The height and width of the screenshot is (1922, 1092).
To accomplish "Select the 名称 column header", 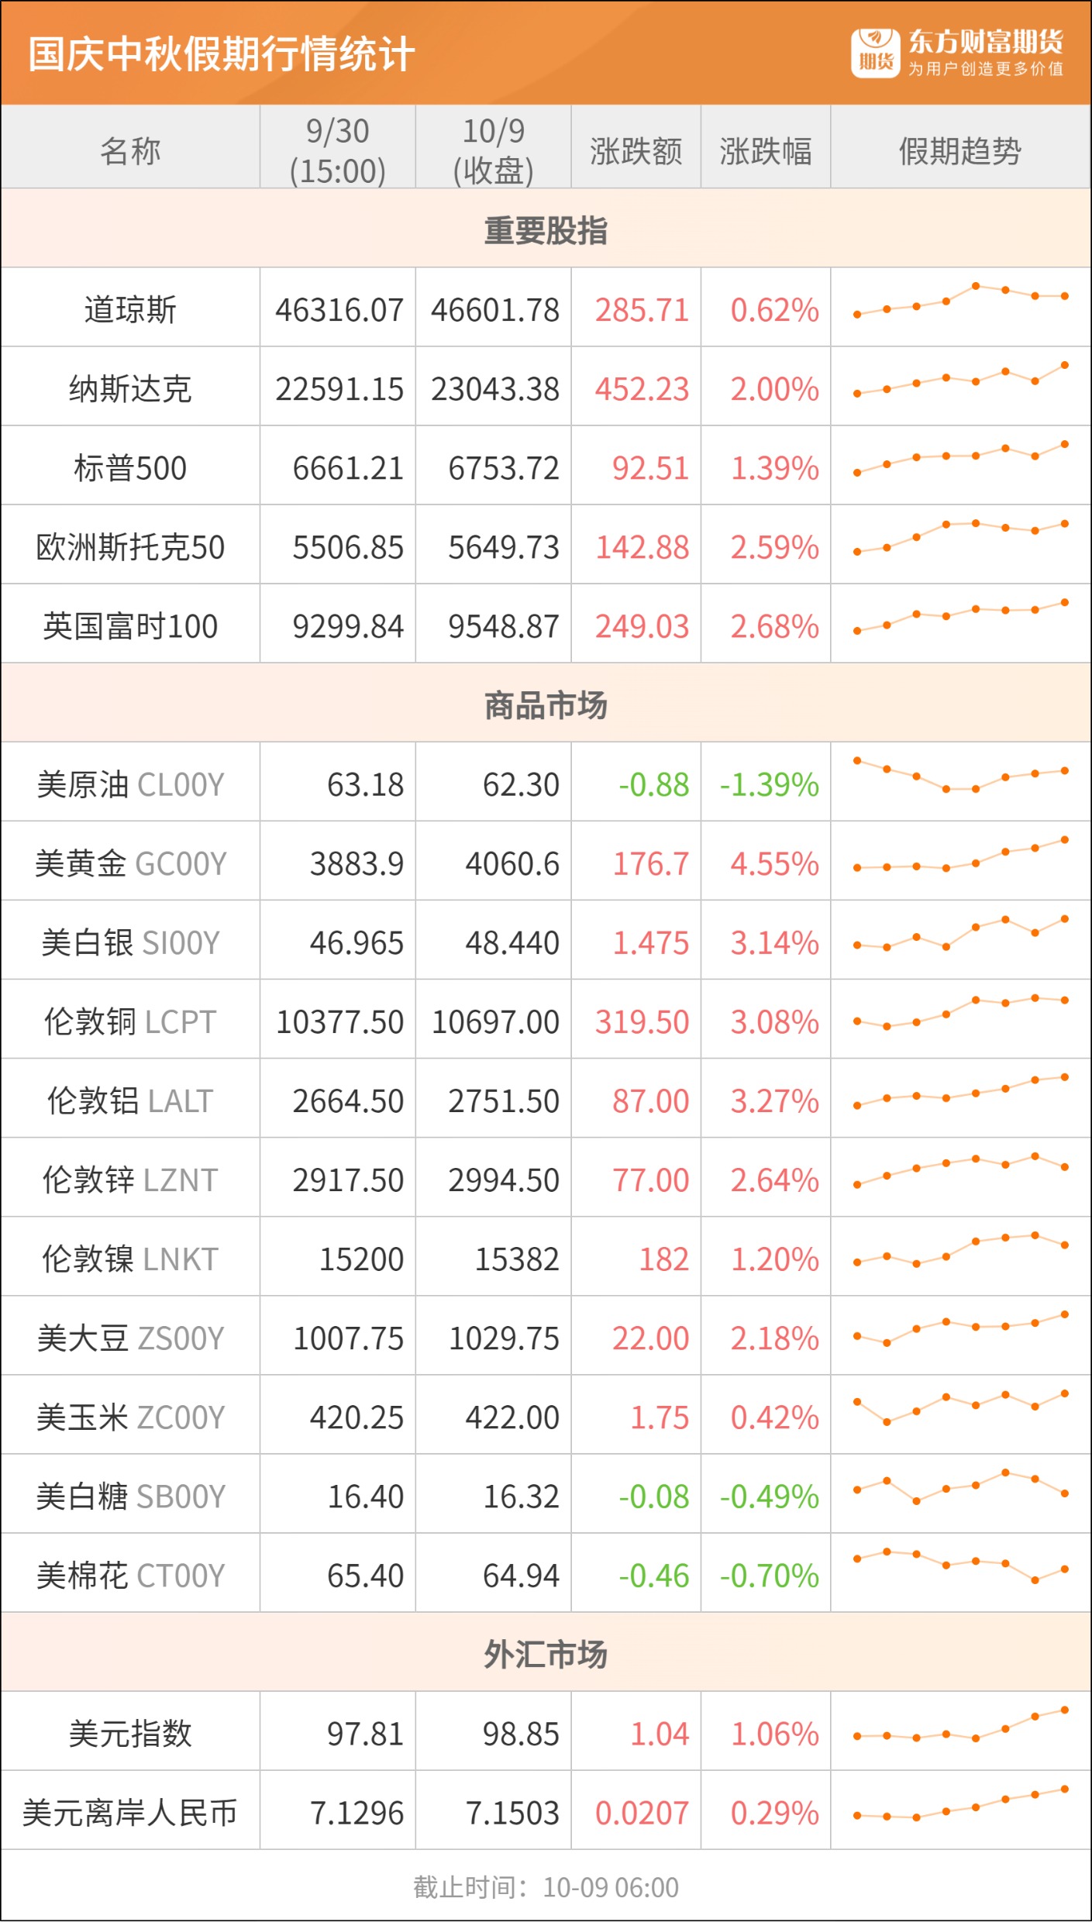I will pyautogui.click(x=130, y=150).
